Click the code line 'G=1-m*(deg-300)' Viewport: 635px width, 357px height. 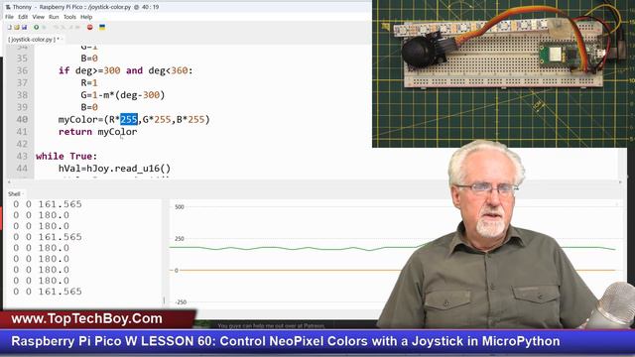click(x=123, y=95)
